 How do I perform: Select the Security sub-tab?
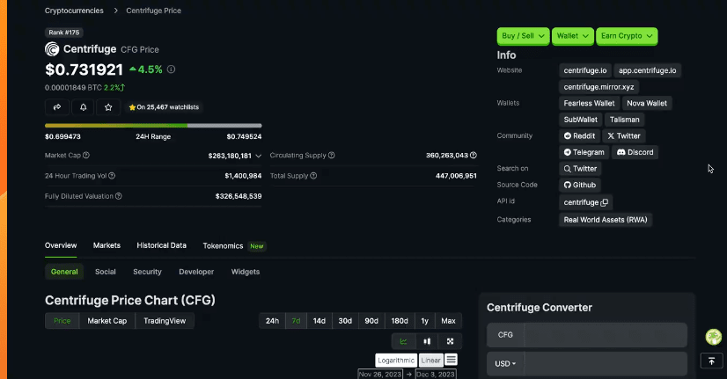pyautogui.click(x=148, y=272)
